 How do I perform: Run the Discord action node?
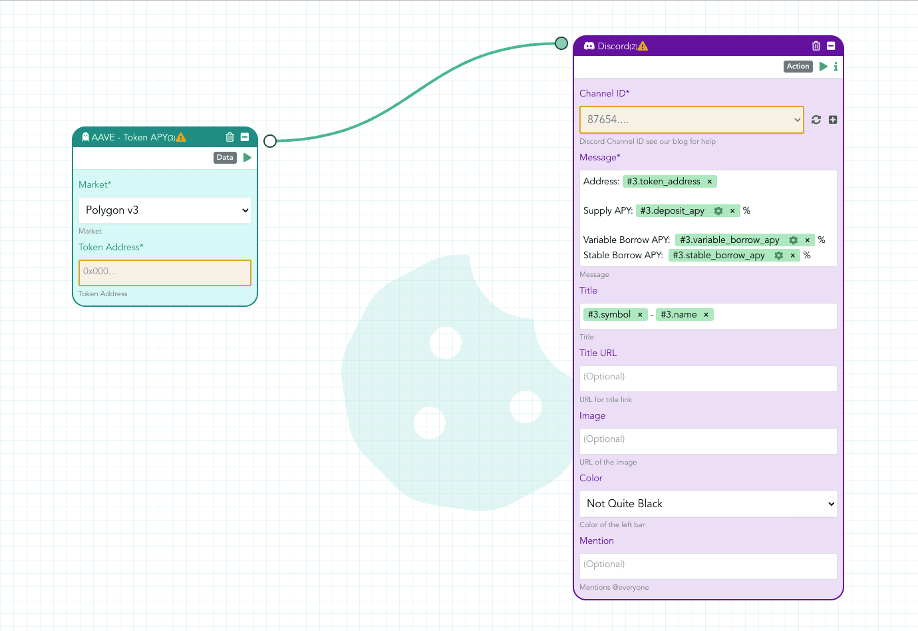point(824,67)
